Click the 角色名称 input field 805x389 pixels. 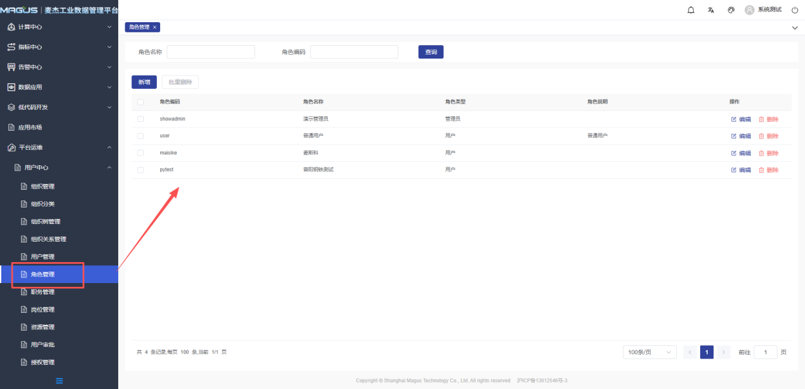pyautogui.click(x=210, y=52)
